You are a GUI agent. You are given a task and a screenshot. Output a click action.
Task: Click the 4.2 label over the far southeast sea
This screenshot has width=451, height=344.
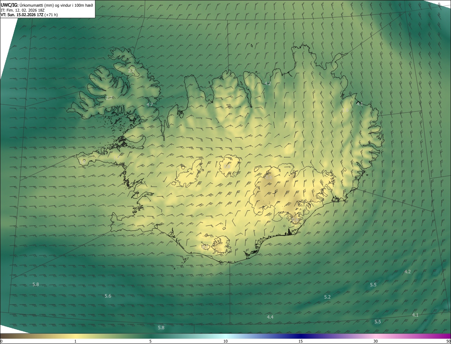(407, 272)
